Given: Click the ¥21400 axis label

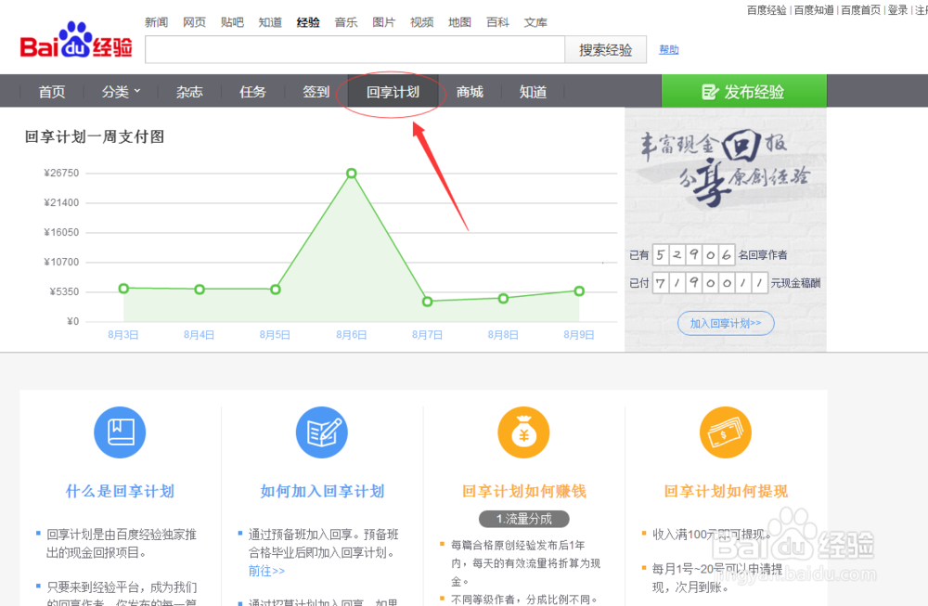Looking at the screenshot, I should click(61, 202).
